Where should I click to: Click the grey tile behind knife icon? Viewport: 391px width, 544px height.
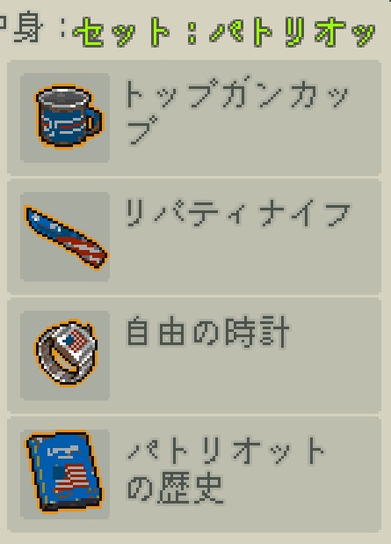tap(65, 236)
